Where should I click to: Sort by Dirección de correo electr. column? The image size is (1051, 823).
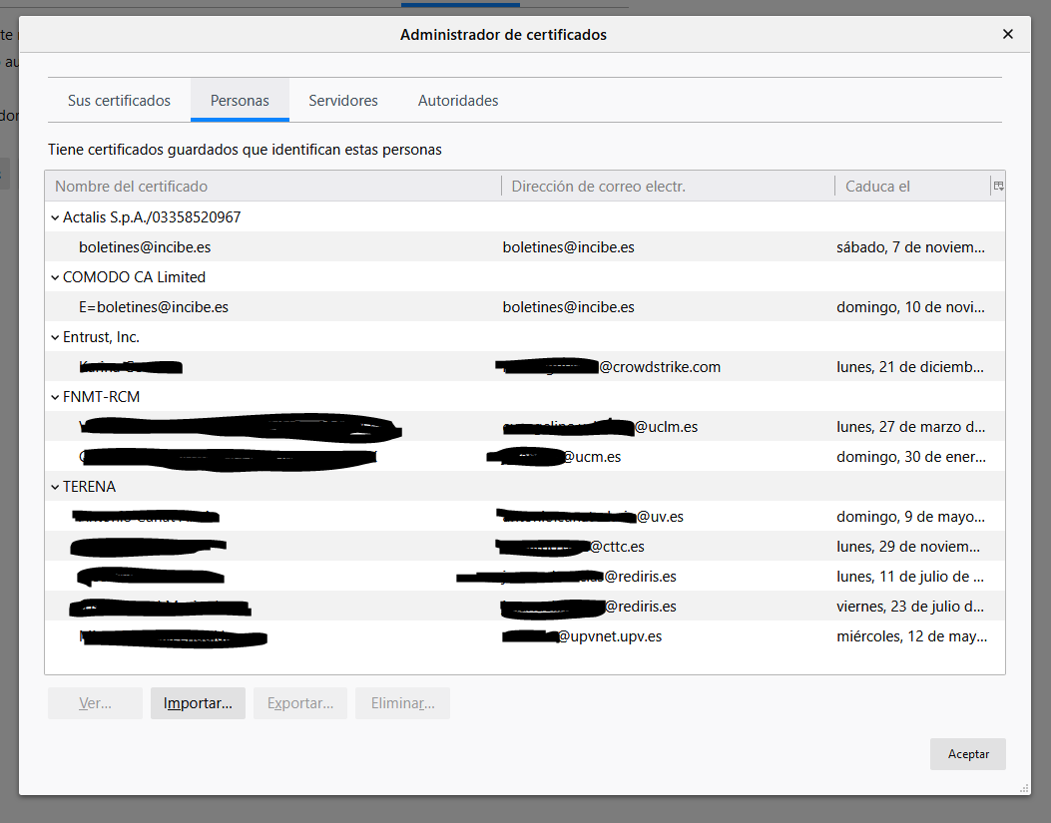tap(667, 187)
